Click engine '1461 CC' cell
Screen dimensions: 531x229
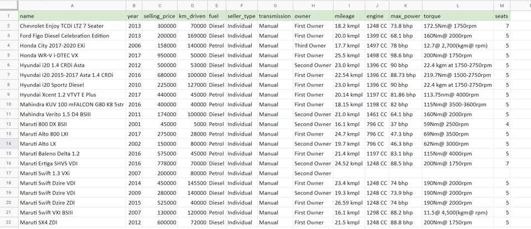point(377,114)
